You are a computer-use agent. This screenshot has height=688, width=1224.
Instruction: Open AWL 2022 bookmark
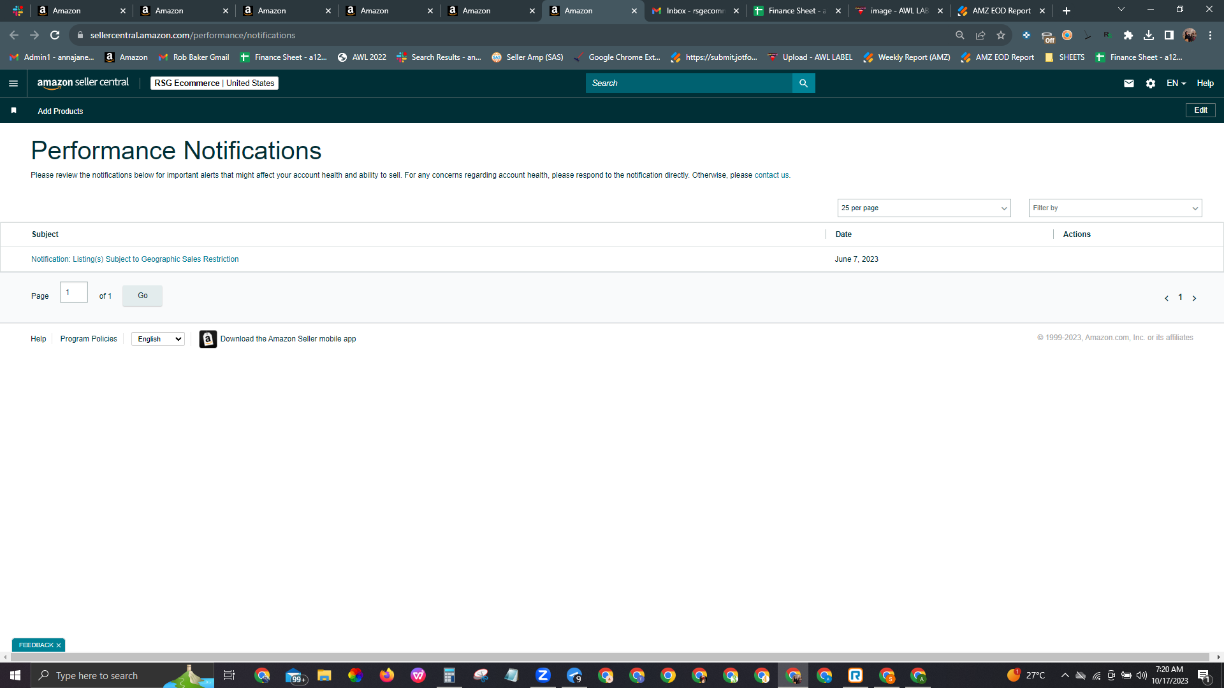pos(362,57)
